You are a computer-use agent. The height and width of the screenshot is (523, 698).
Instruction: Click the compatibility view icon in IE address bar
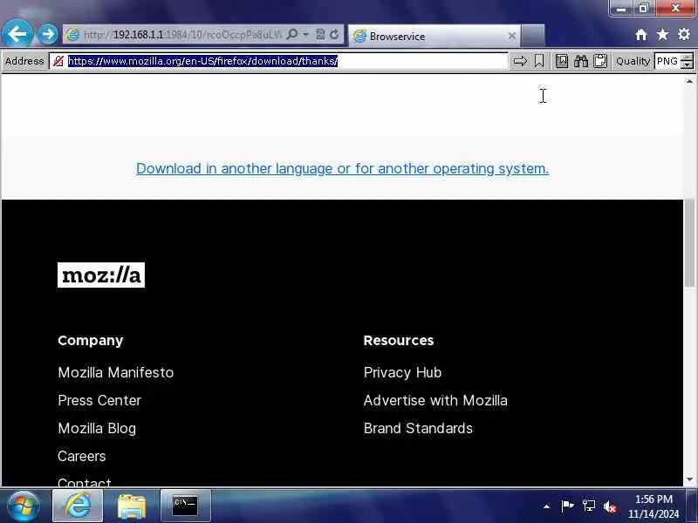320,35
